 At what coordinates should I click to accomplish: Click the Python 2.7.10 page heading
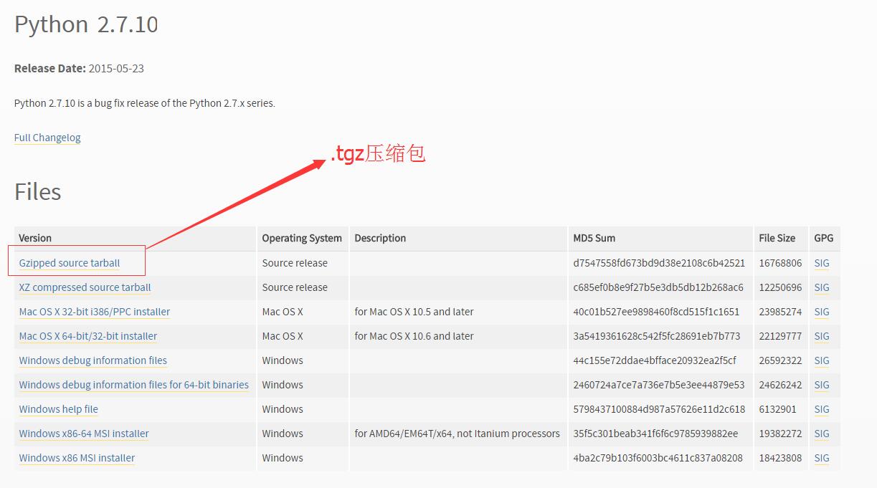click(x=85, y=24)
